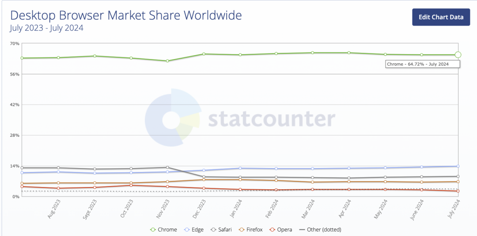The height and width of the screenshot is (236, 477).
Task: Click Chrome's November 2023 data point
Action: coord(167,61)
